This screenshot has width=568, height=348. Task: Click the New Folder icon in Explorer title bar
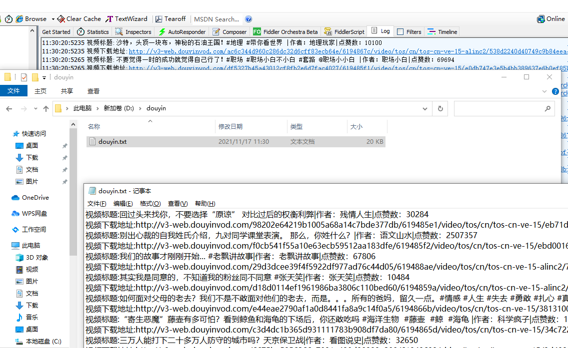point(35,77)
